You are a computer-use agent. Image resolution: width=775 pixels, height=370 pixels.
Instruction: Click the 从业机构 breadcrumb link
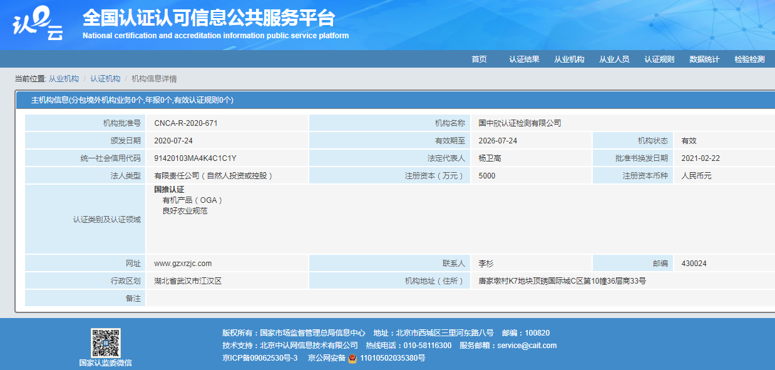(64, 79)
